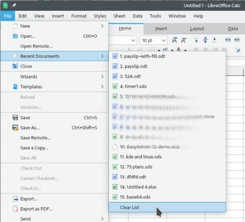This screenshot has width=245, height=222.
Task: Open the font name dropdown arrow
Action: click(133, 40)
